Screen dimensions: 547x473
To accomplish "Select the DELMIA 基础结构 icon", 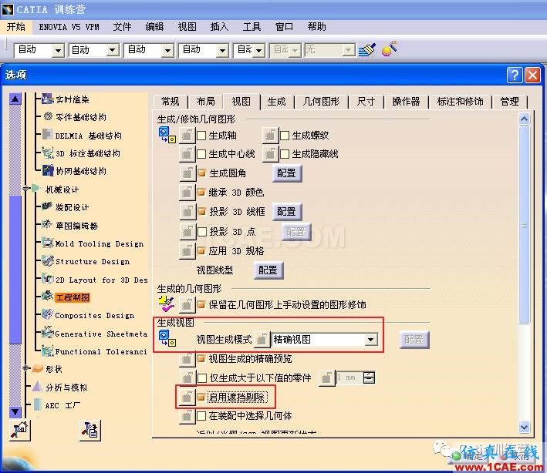I will coord(47,135).
